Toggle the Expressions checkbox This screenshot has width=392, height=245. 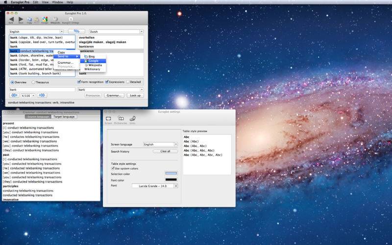[107, 82]
